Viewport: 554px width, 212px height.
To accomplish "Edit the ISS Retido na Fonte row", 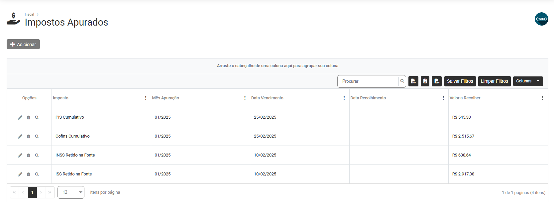I will point(20,174).
